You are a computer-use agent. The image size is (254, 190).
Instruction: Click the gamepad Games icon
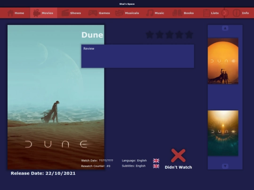point(93,13)
